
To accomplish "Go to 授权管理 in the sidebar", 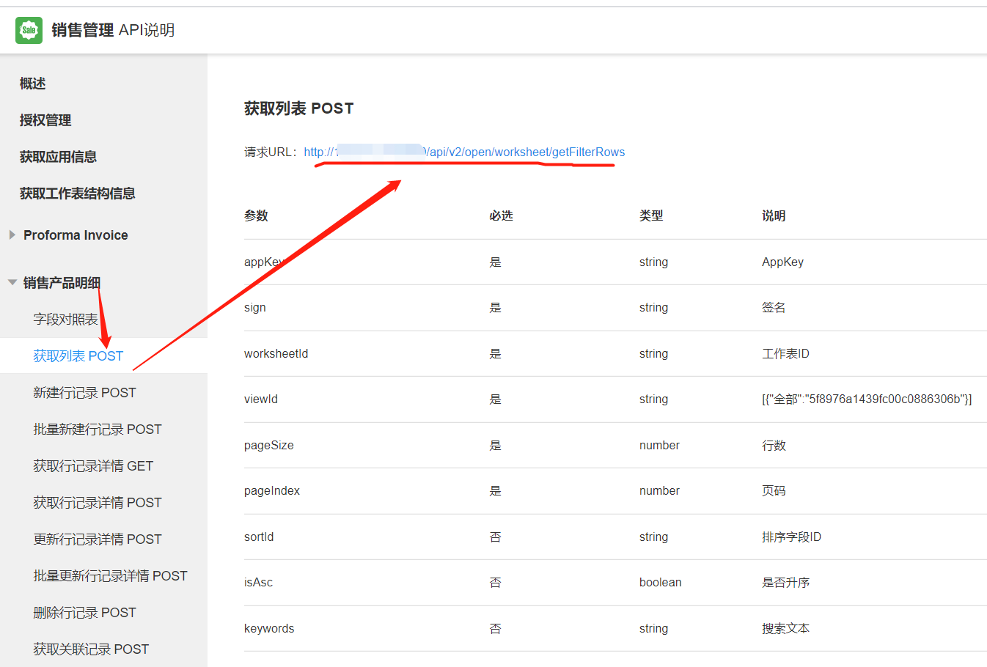I will 45,120.
